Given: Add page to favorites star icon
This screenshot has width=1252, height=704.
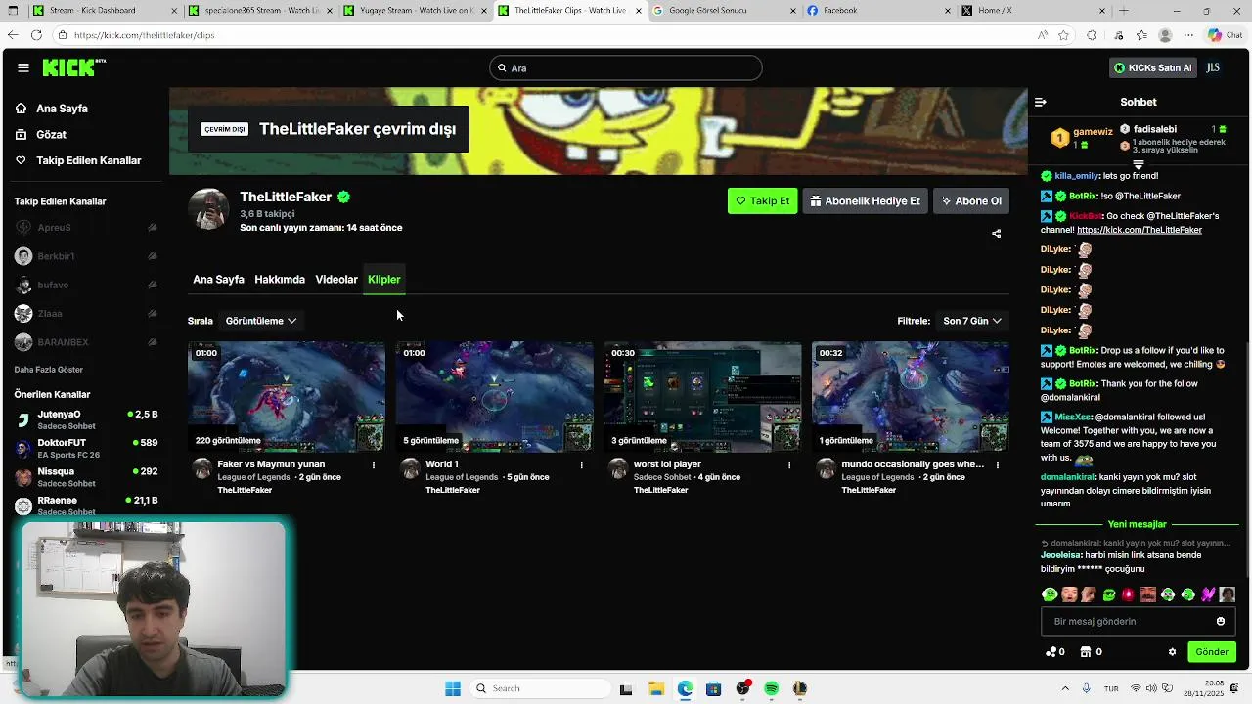Looking at the screenshot, I should click(x=1065, y=35).
